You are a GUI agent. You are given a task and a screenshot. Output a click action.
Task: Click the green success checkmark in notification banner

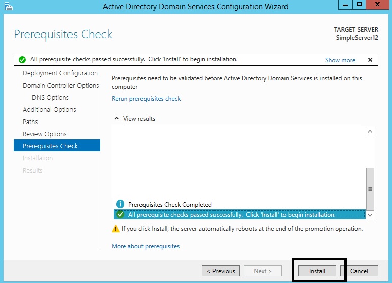(22, 60)
